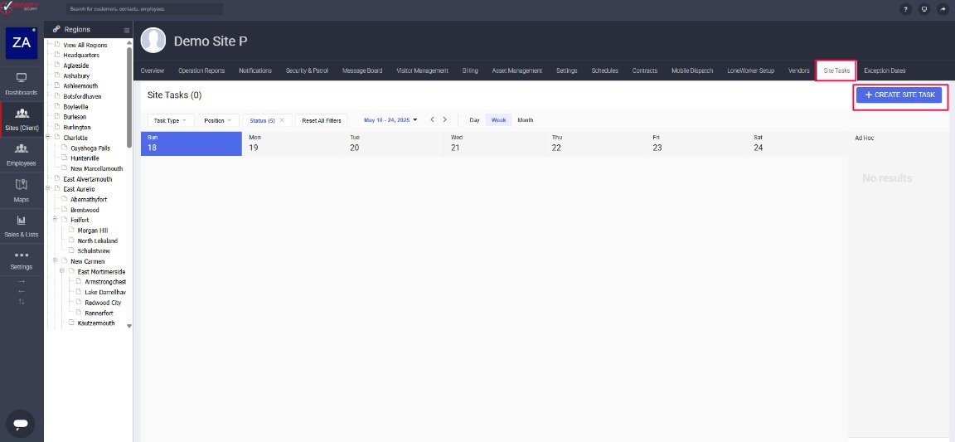The height and width of the screenshot is (442, 955).
Task: Switch calendar to Day view
Action: pos(474,120)
